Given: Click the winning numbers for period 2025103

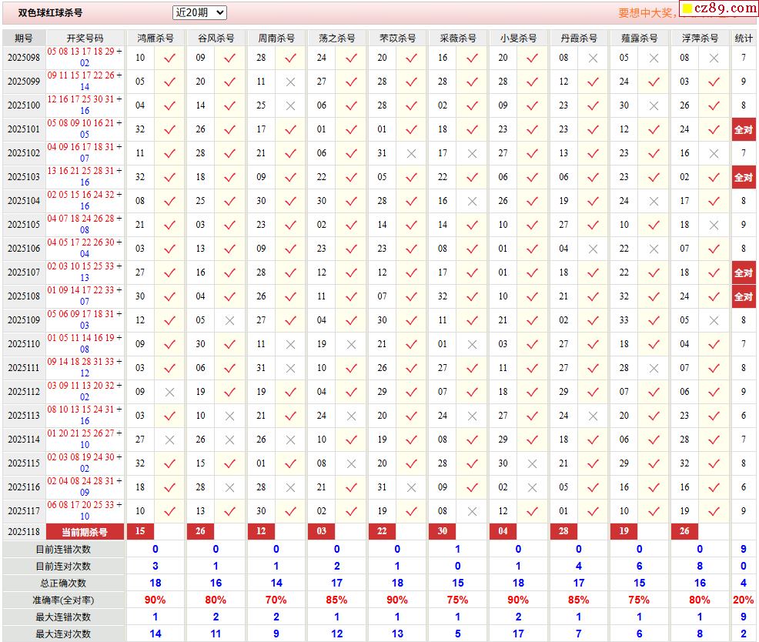Looking at the screenshot, I should click(85, 176).
